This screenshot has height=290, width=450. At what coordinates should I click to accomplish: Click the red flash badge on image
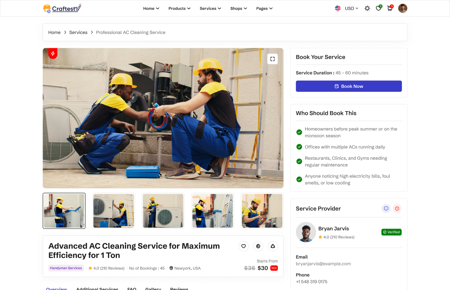point(53,53)
